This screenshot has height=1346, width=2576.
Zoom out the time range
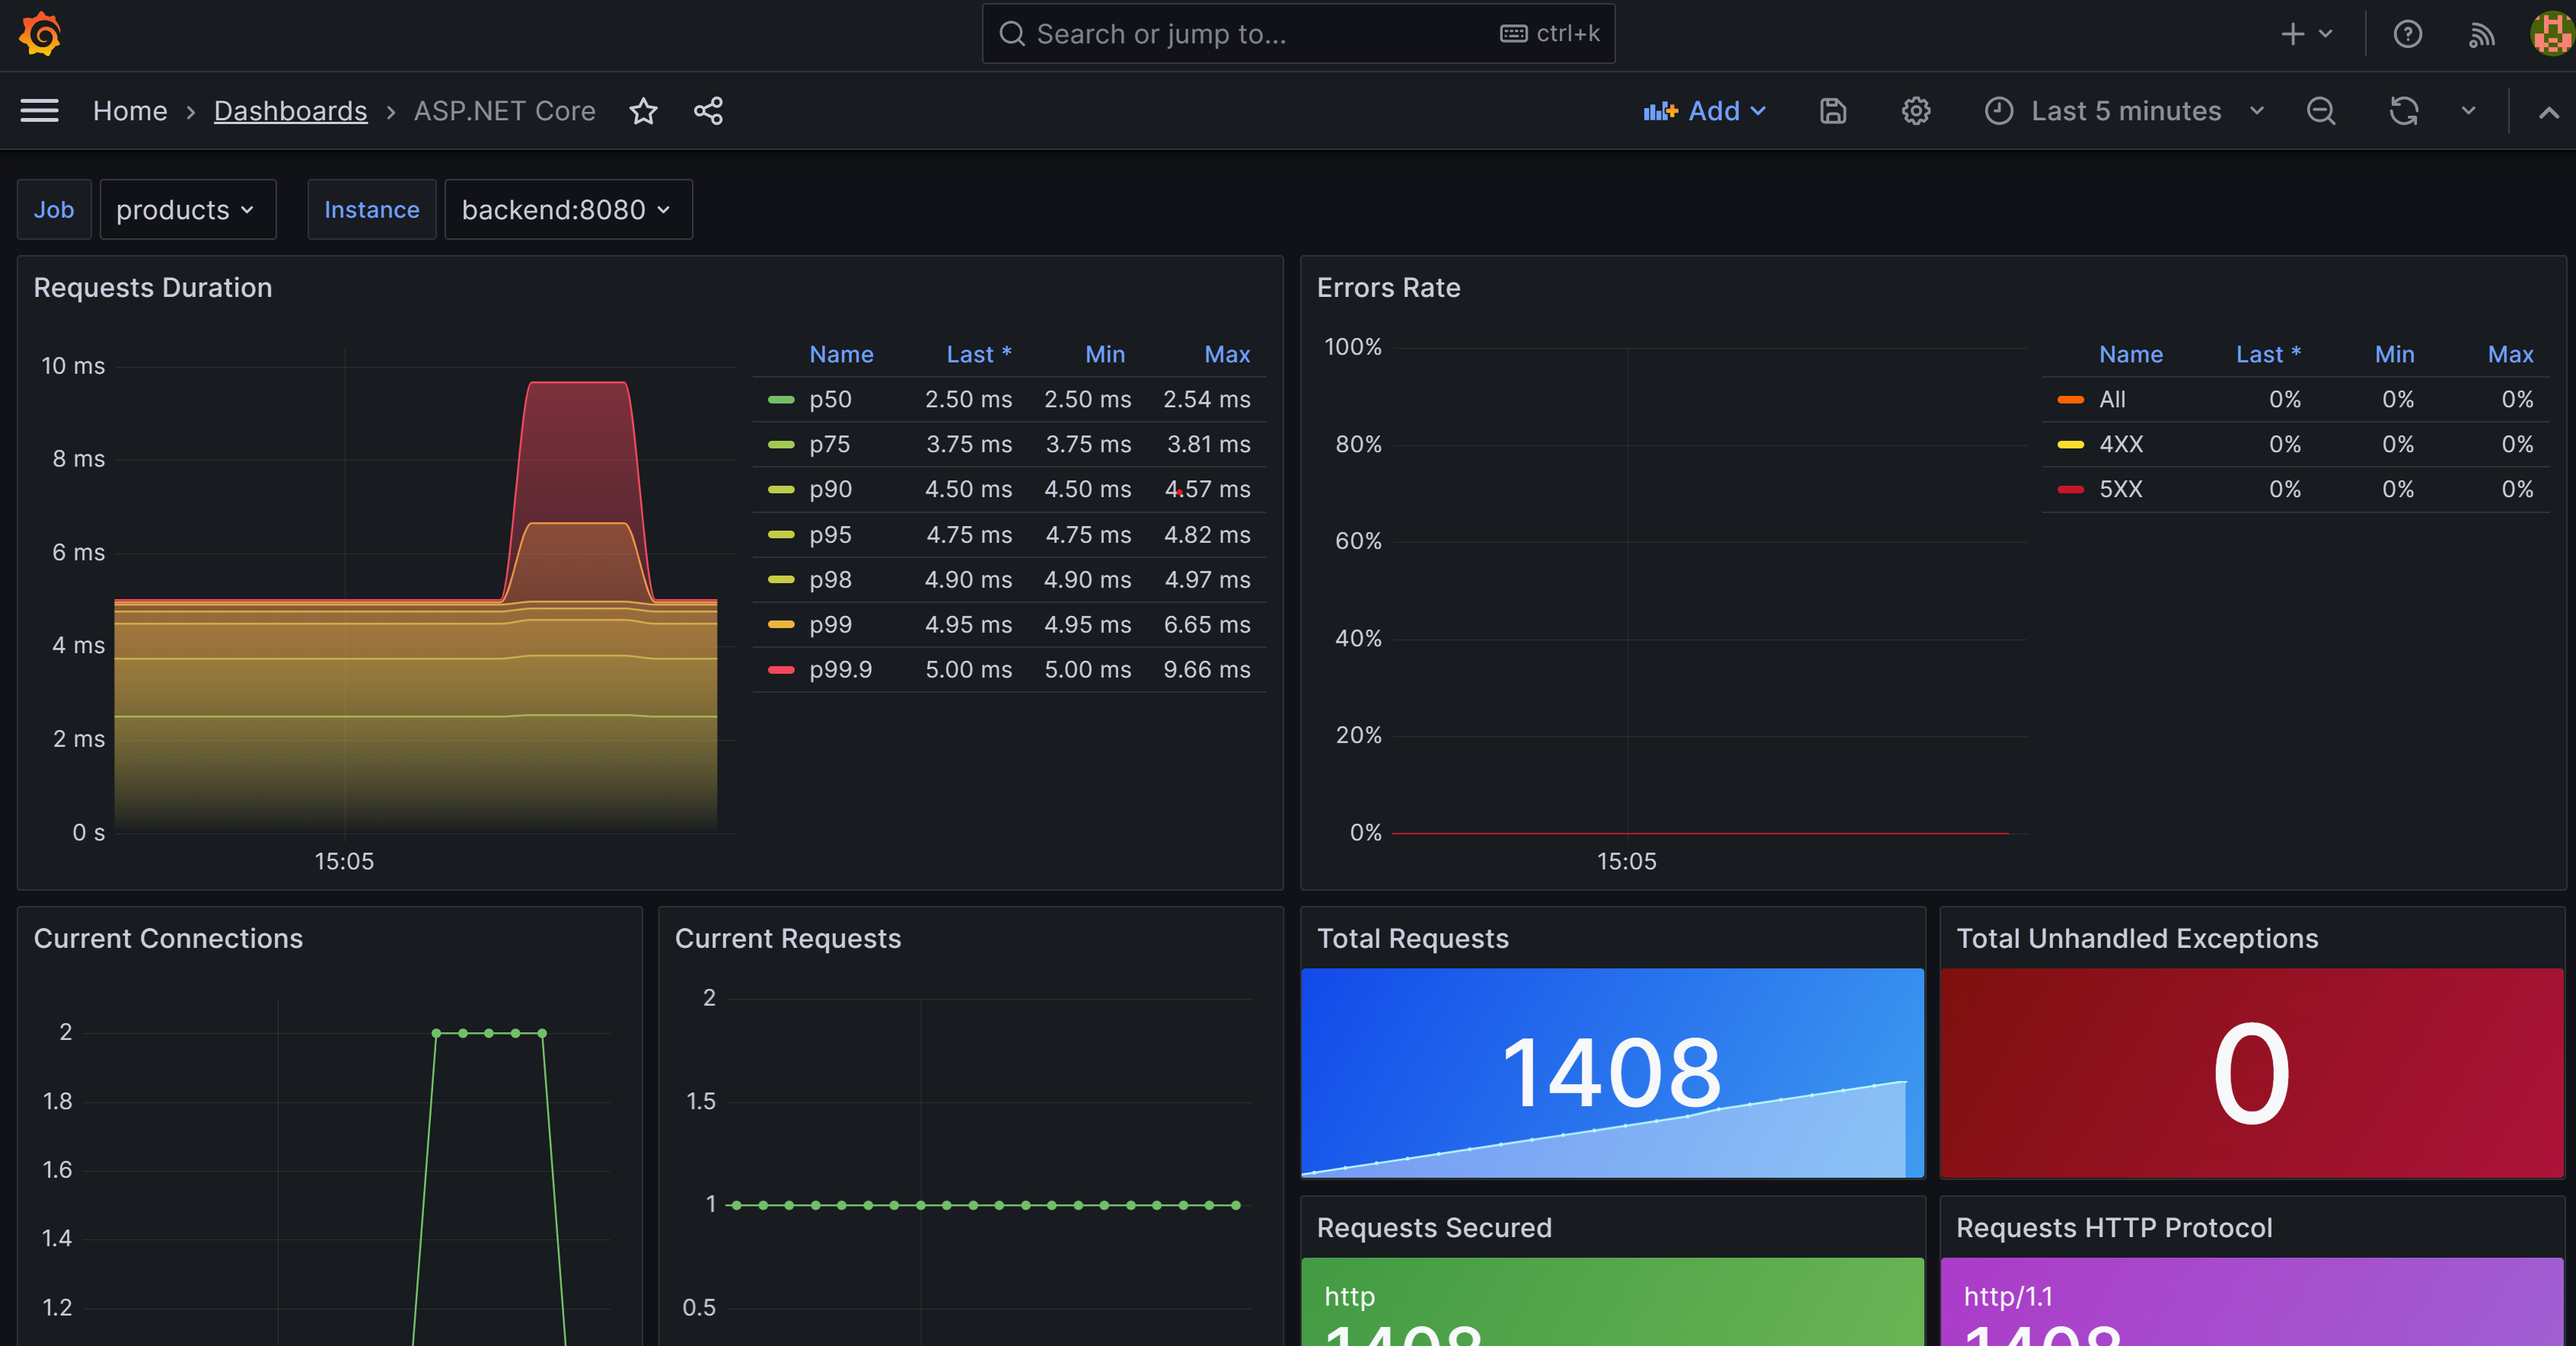click(x=2321, y=111)
